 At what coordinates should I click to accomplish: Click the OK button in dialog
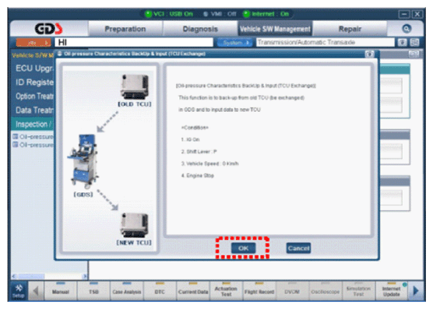coord(243,248)
